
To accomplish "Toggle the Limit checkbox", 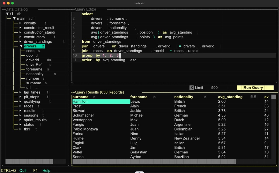I will (x=192, y=88).
